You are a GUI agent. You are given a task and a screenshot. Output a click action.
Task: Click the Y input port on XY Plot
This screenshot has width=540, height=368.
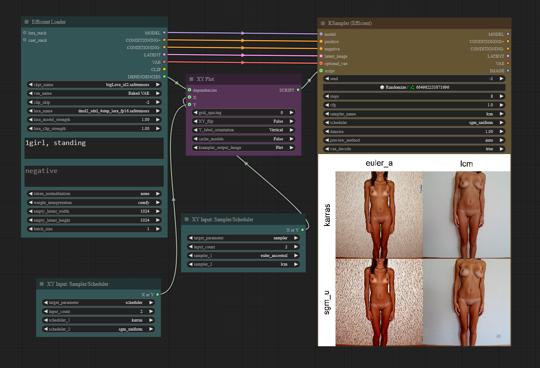tap(189, 105)
